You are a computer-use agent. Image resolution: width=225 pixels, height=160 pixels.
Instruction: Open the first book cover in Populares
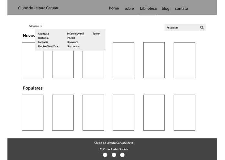point(33,112)
